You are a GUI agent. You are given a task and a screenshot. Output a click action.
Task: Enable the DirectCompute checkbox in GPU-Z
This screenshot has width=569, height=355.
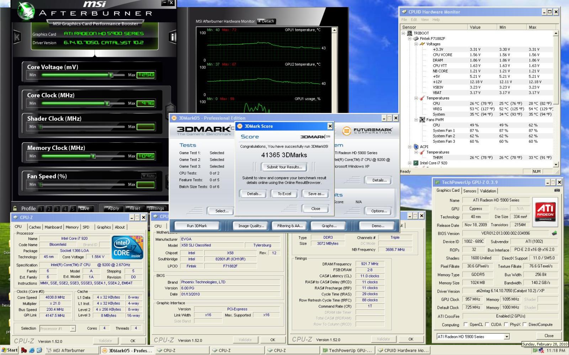[525, 324]
